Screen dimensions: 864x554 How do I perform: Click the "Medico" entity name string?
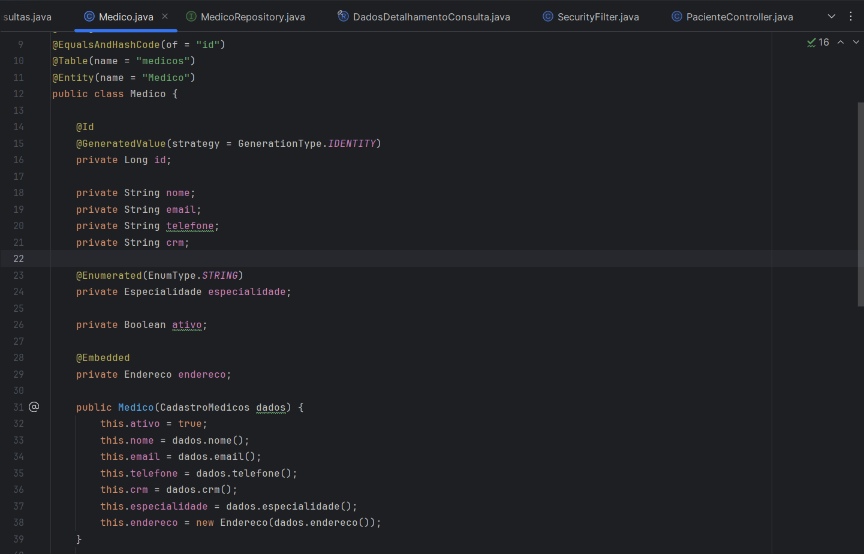tap(166, 78)
